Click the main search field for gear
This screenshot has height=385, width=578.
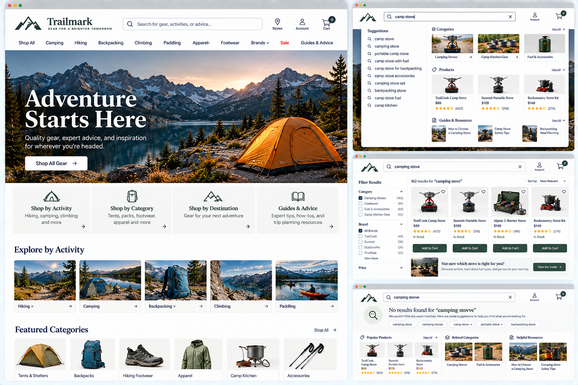(x=193, y=24)
